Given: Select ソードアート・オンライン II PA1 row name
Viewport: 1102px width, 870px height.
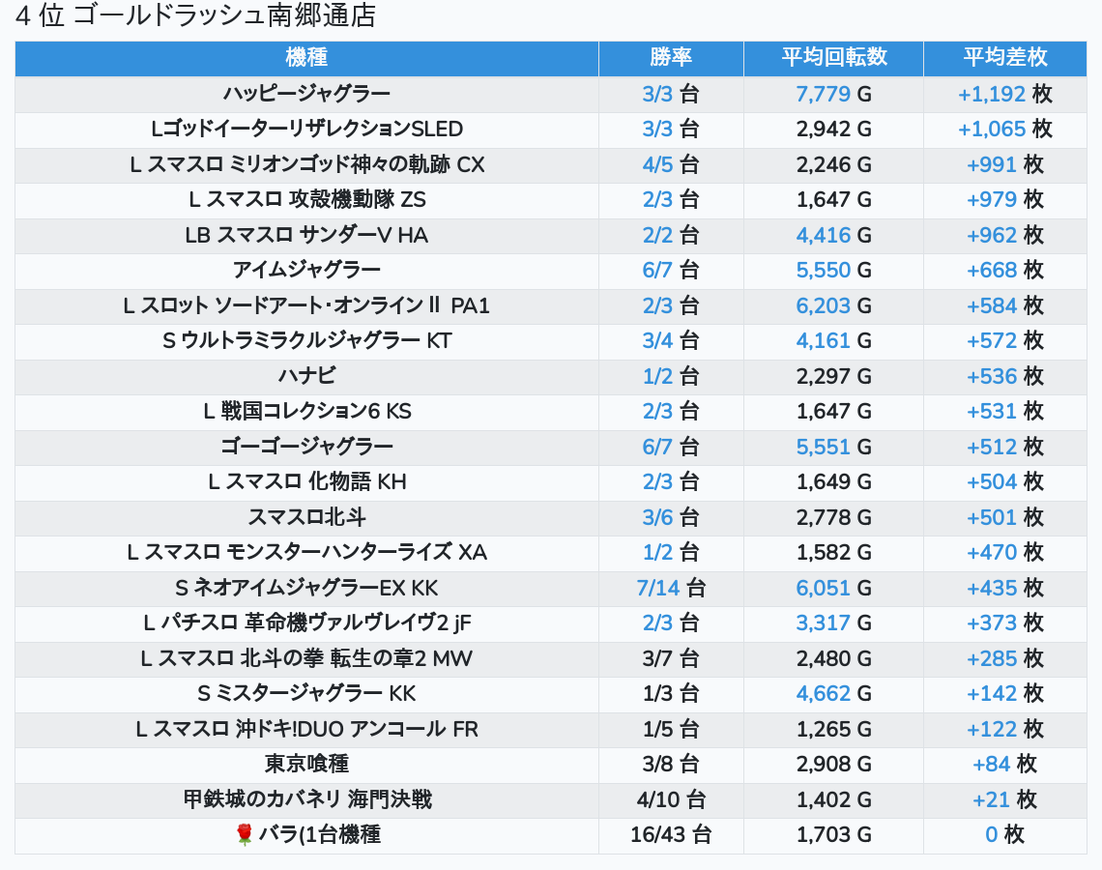Looking at the screenshot, I should click(x=306, y=305).
